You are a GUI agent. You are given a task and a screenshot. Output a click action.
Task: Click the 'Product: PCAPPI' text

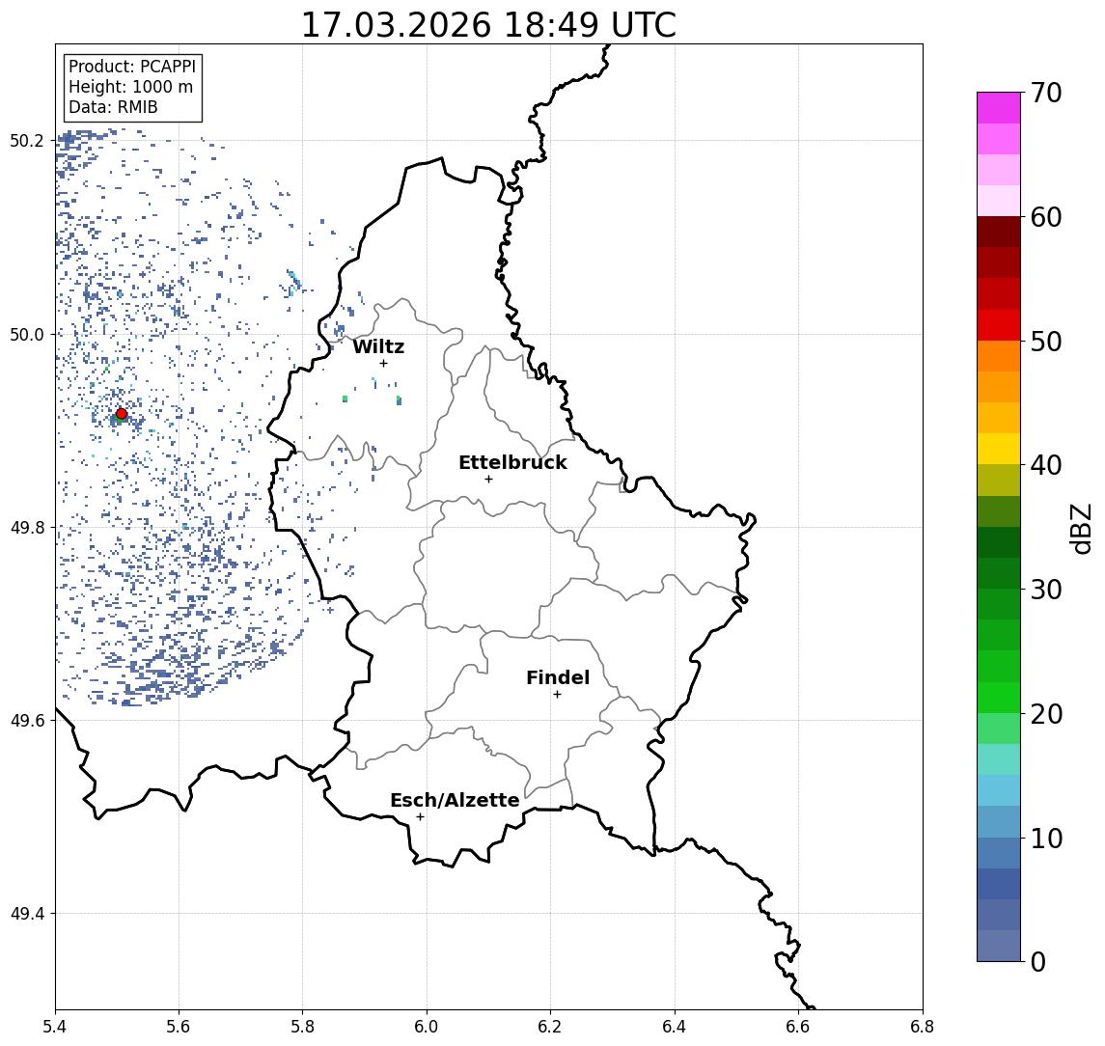click(x=132, y=67)
